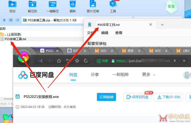Viewport: 191px width, 123px height.
Task: Click the green lock icon in the address bar
Action: tap(113, 61)
